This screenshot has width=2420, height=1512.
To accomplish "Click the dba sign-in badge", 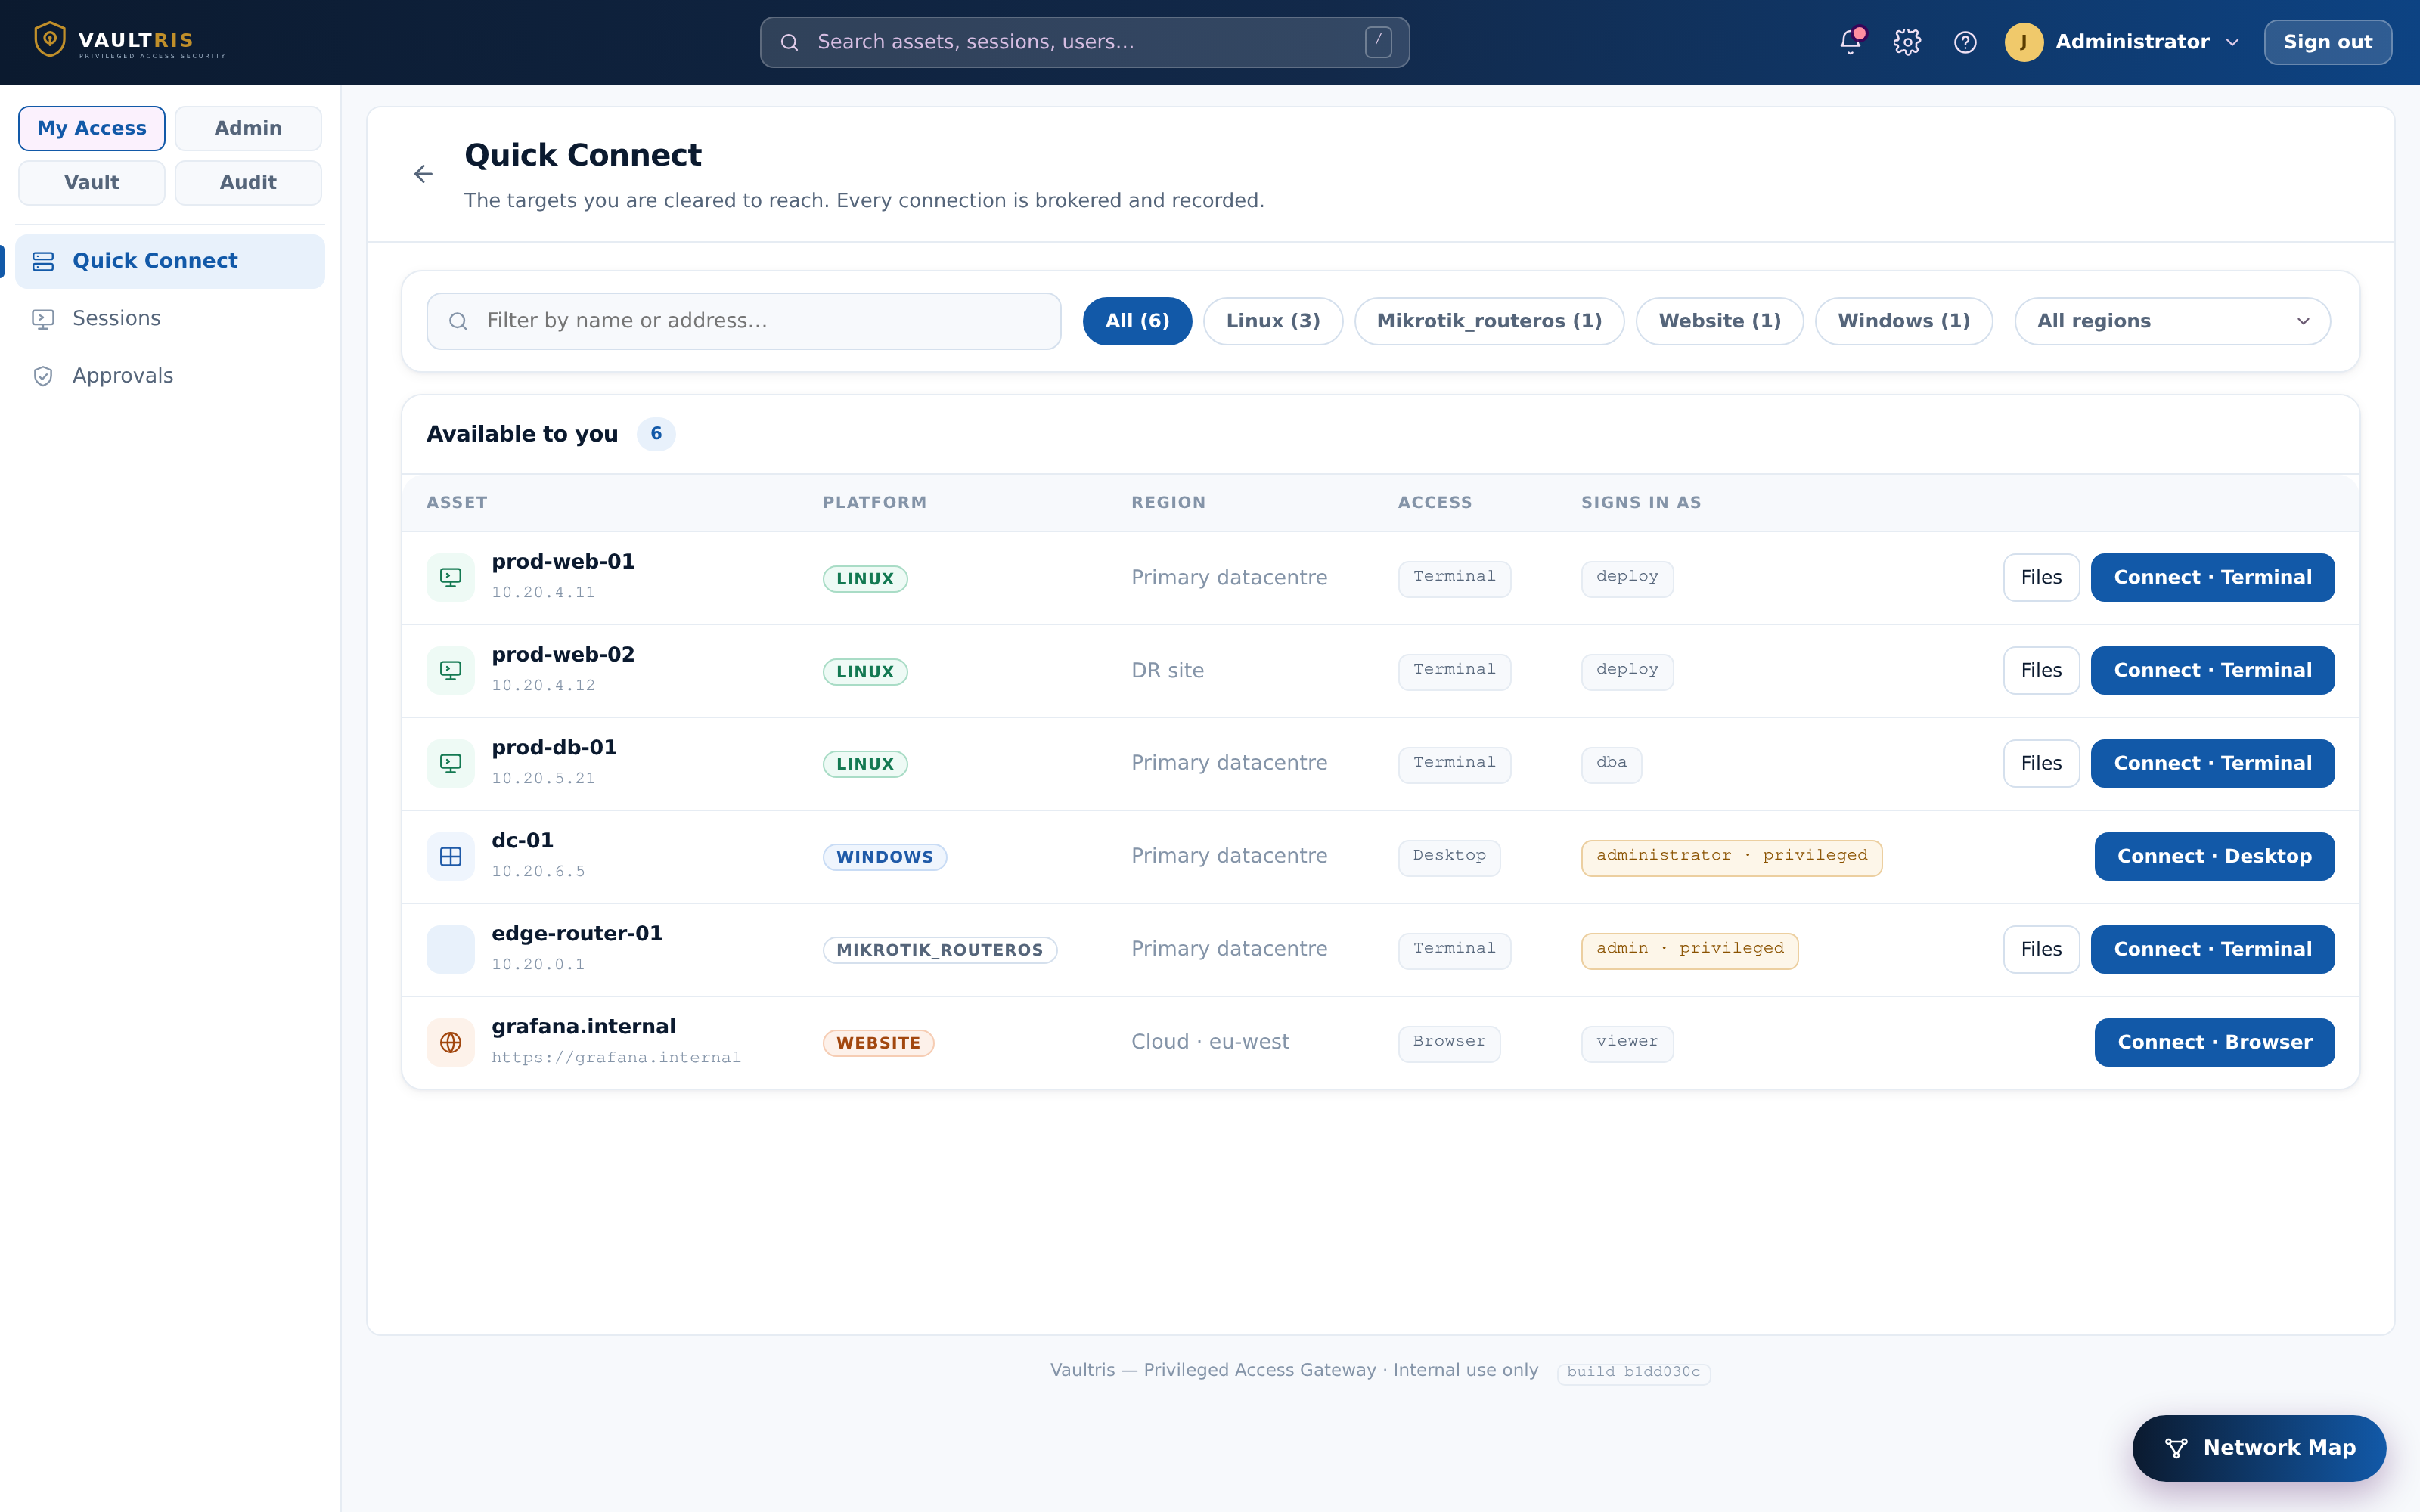I will point(1611,764).
